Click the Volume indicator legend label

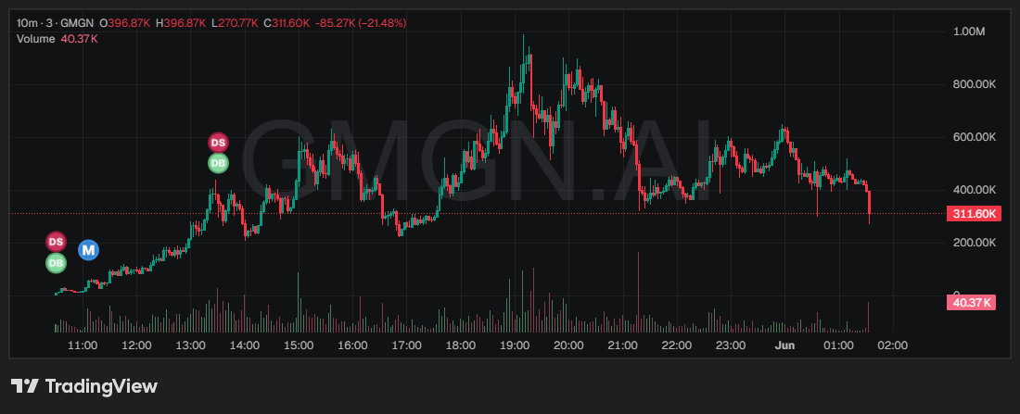(x=36, y=39)
